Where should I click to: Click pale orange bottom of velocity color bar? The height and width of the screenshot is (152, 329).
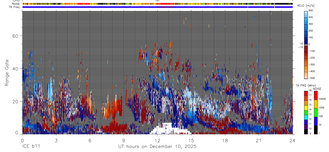pyautogui.click(x=306, y=75)
